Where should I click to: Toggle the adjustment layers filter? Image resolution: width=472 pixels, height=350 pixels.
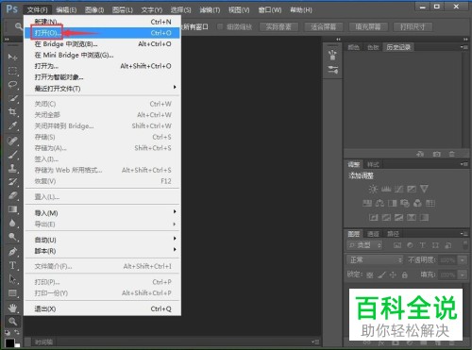pyautogui.click(x=410, y=245)
